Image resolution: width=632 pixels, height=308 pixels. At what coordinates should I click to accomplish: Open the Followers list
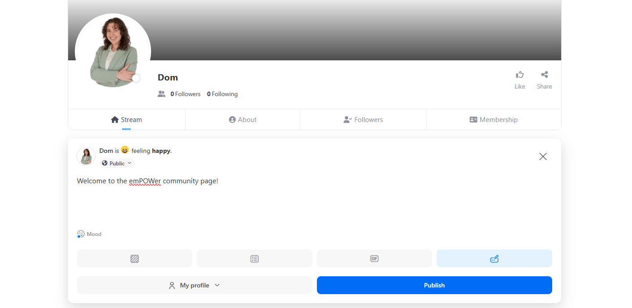[x=363, y=119]
